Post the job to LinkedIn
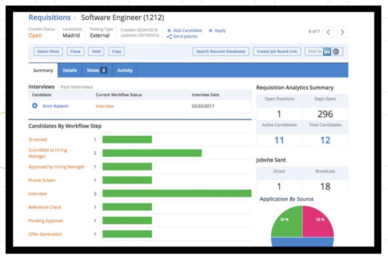The width and height of the screenshot is (388, 262). 327,51
